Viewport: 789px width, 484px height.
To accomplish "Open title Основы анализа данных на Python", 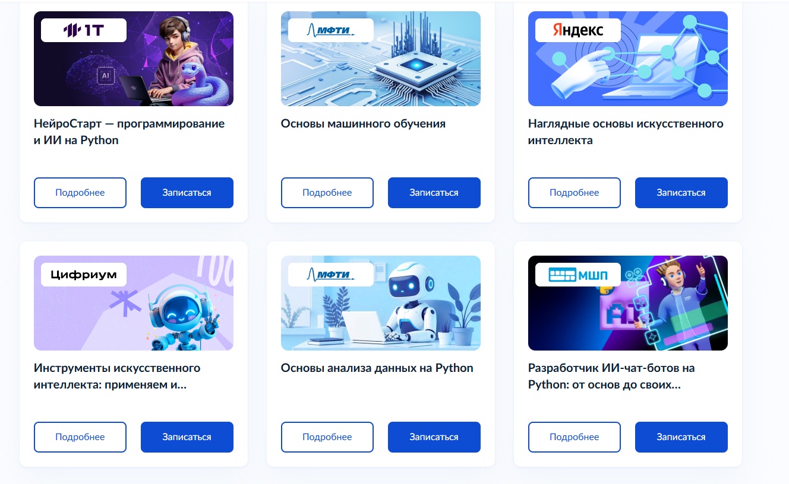I will tap(377, 368).
